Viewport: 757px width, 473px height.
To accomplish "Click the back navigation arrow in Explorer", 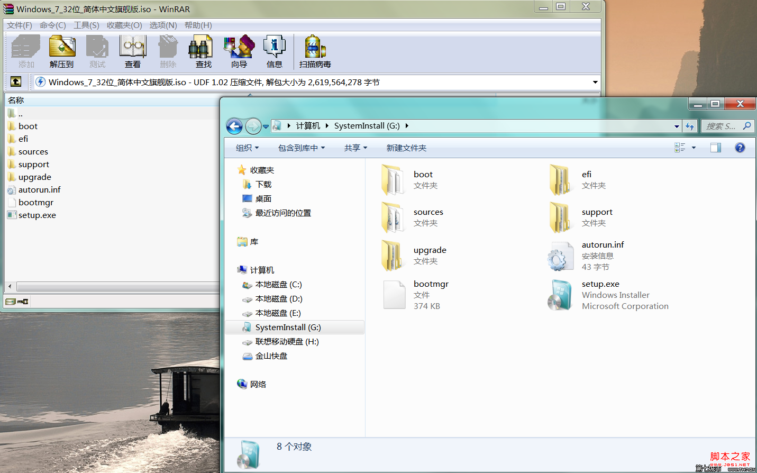I will tap(234, 126).
